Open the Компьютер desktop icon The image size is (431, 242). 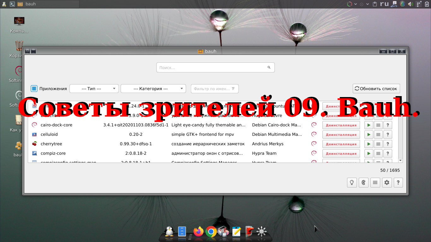click(19, 25)
